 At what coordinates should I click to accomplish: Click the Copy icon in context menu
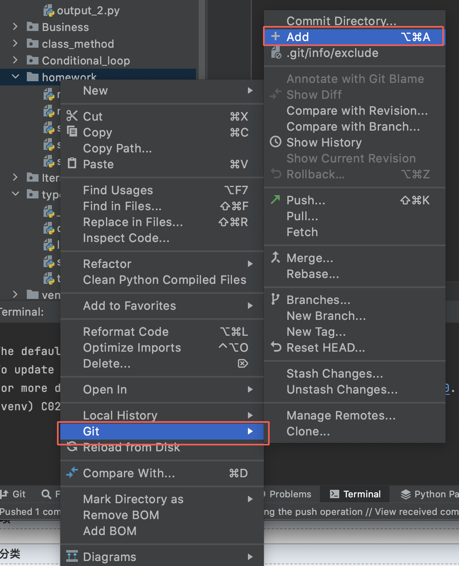pyautogui.click(x=72, y=132)
